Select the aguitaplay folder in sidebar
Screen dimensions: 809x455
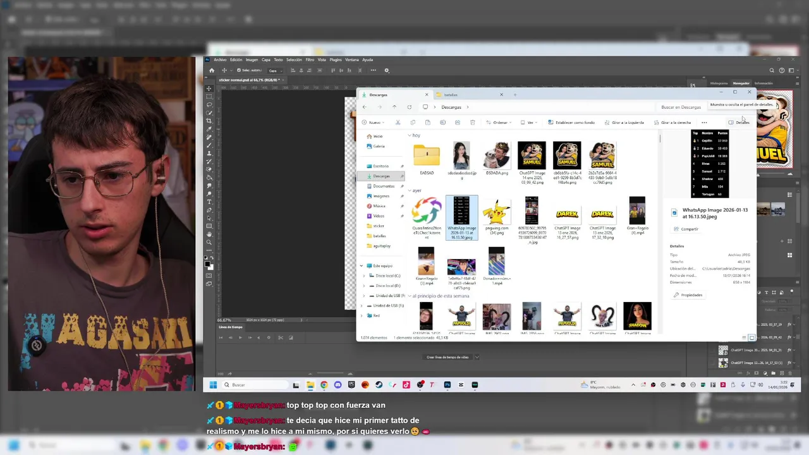coord(382,246)
